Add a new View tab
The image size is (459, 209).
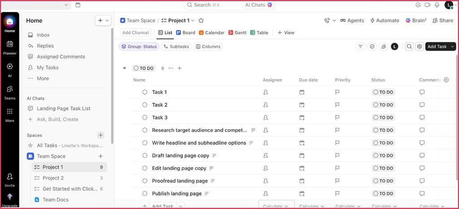(x=286, y=33)
